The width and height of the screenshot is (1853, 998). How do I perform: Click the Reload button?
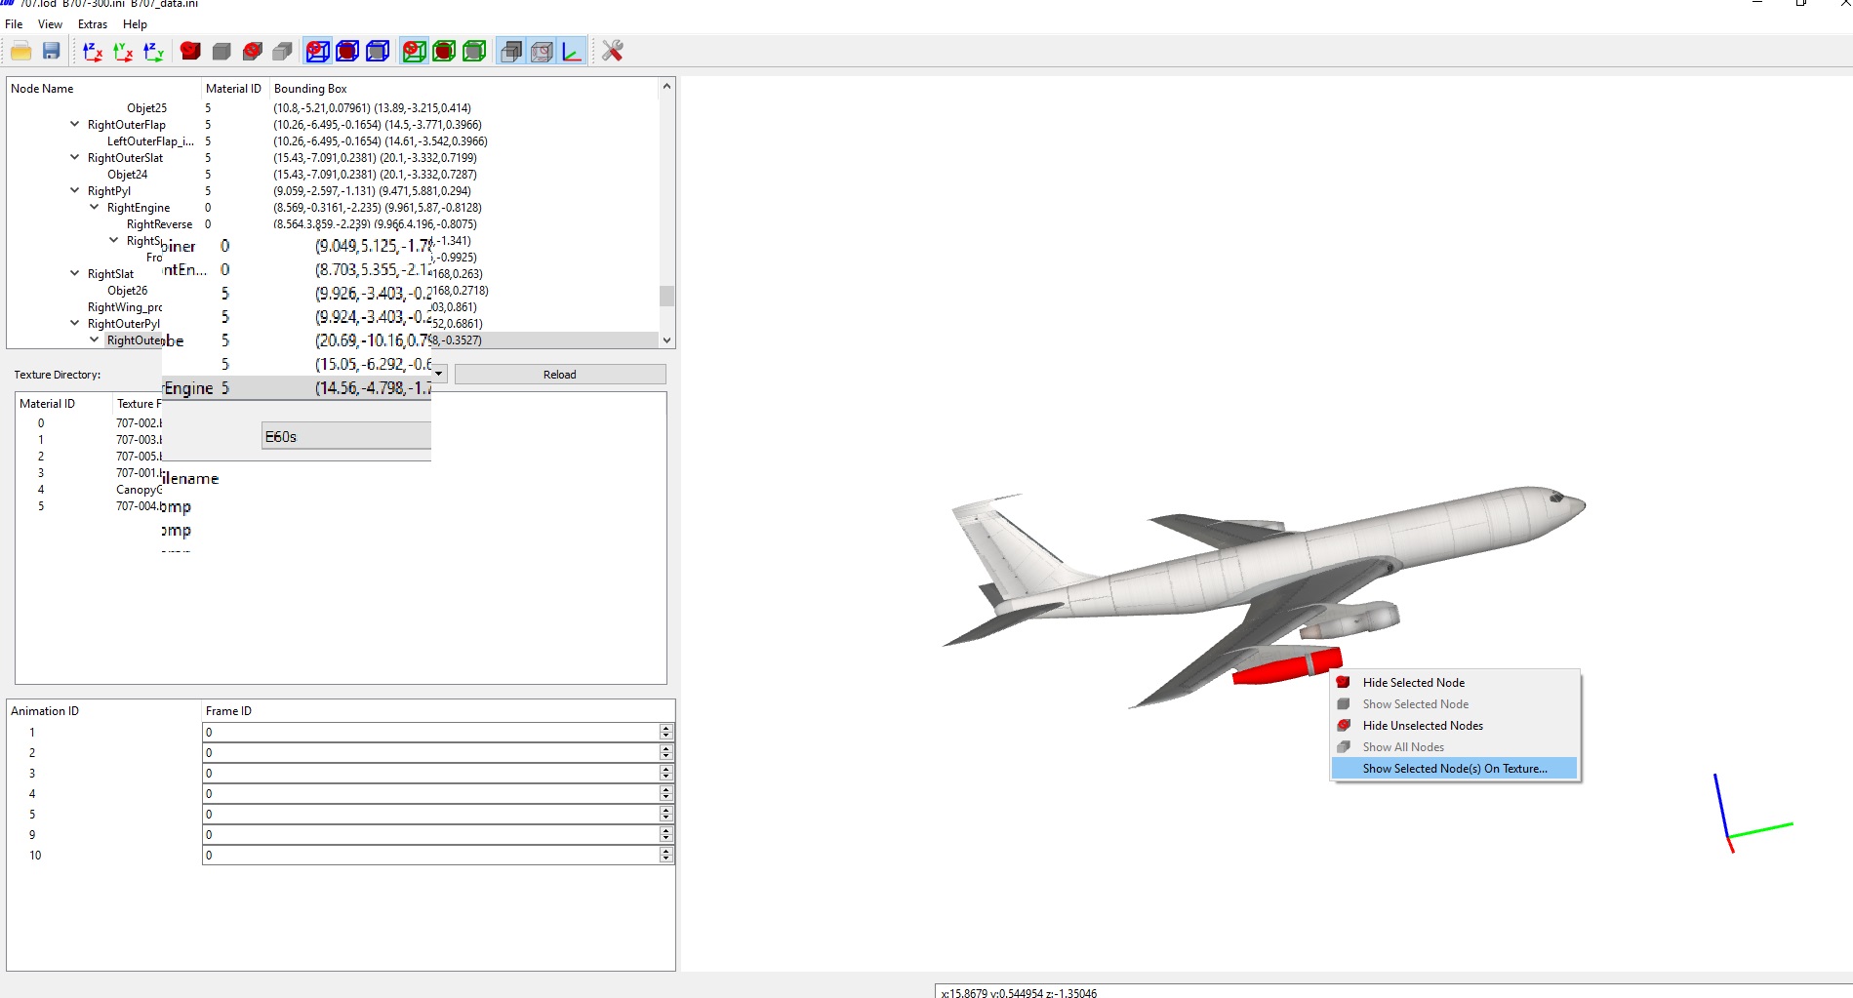coord(560,375)
